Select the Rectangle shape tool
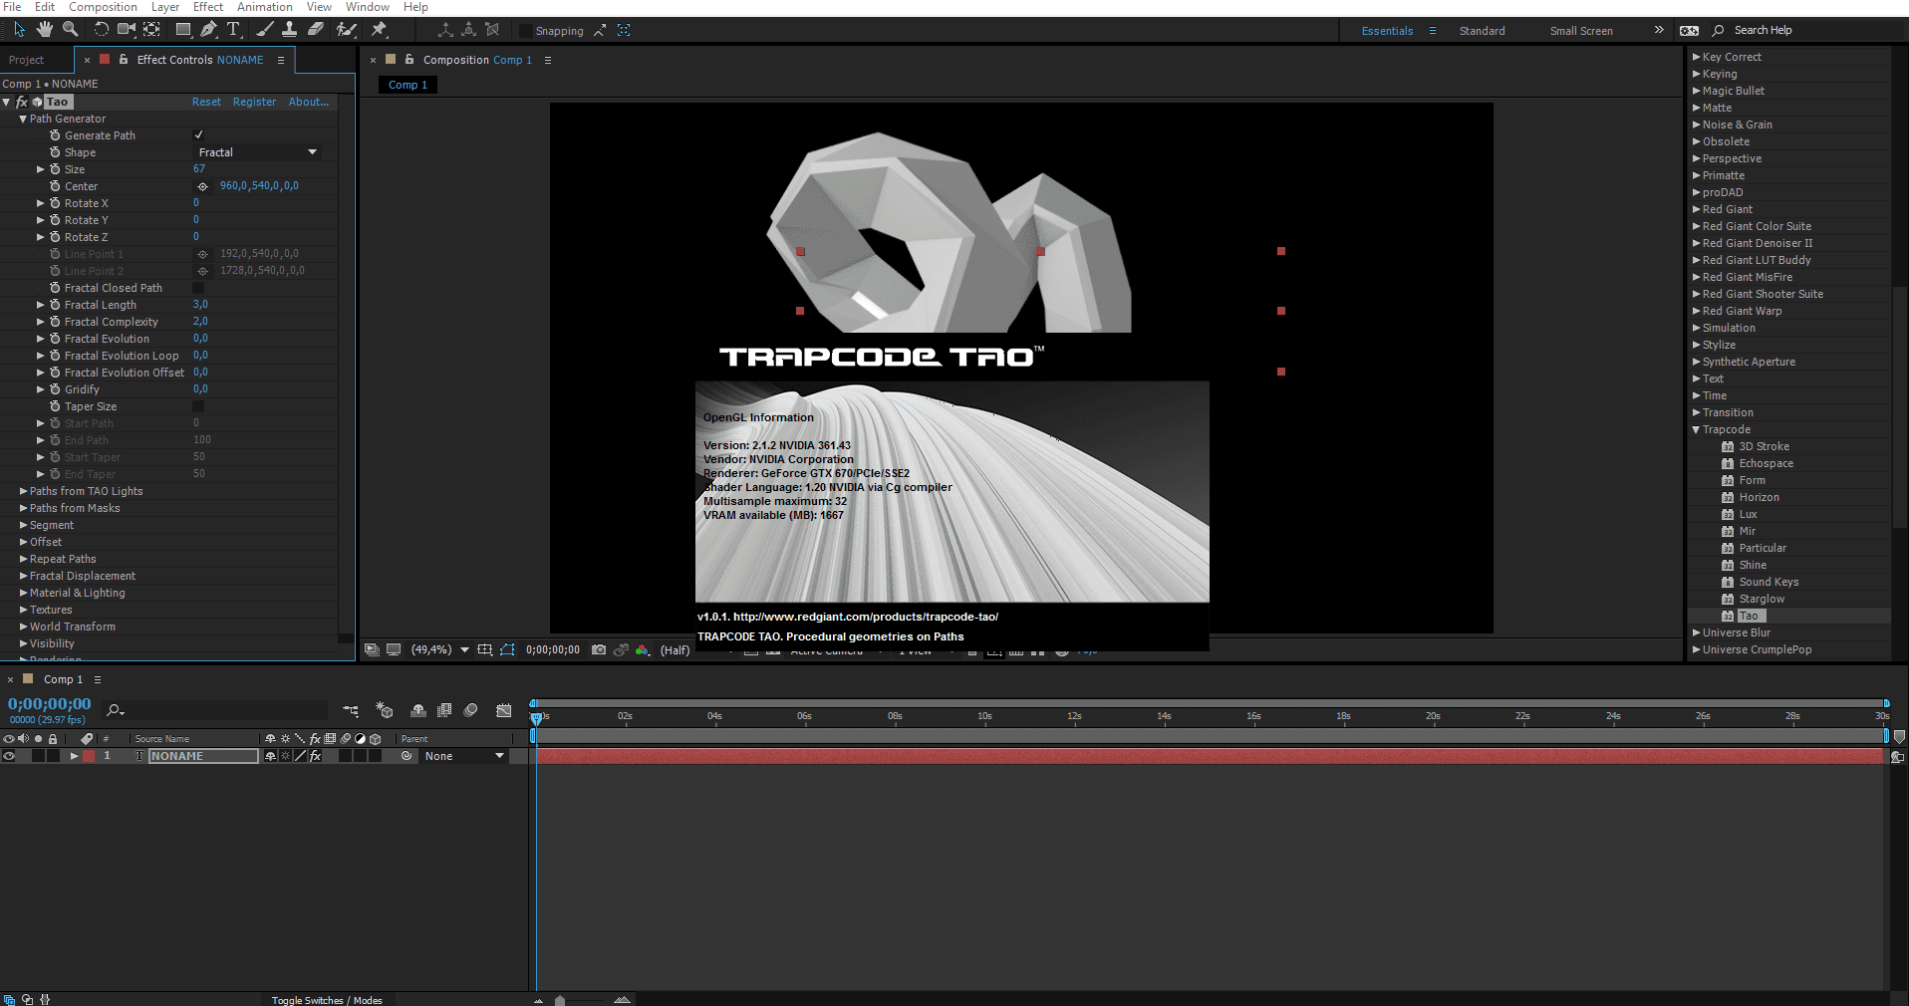Image resolution: width=1909 pixels, height=1006 pixels. pos(183,30)
